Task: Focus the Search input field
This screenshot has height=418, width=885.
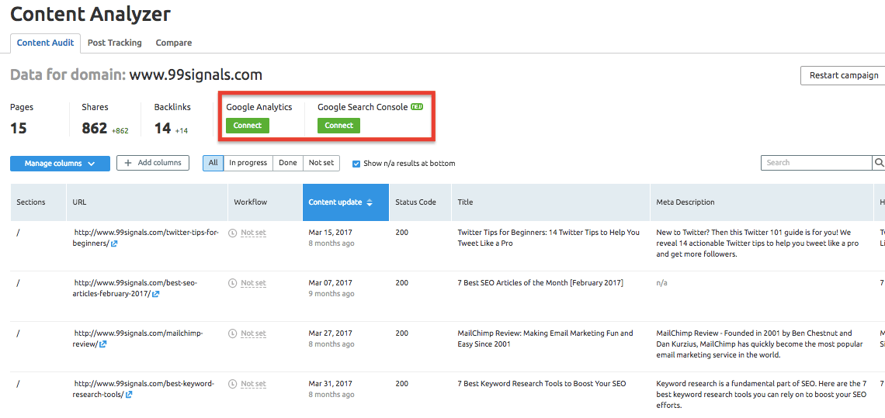Action: click(816, 163)
